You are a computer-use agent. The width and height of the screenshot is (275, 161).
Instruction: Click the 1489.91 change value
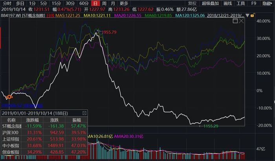point(56,146)
